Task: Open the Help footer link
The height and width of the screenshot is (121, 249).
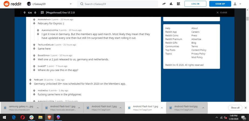Action: click(x=168, y=28)
